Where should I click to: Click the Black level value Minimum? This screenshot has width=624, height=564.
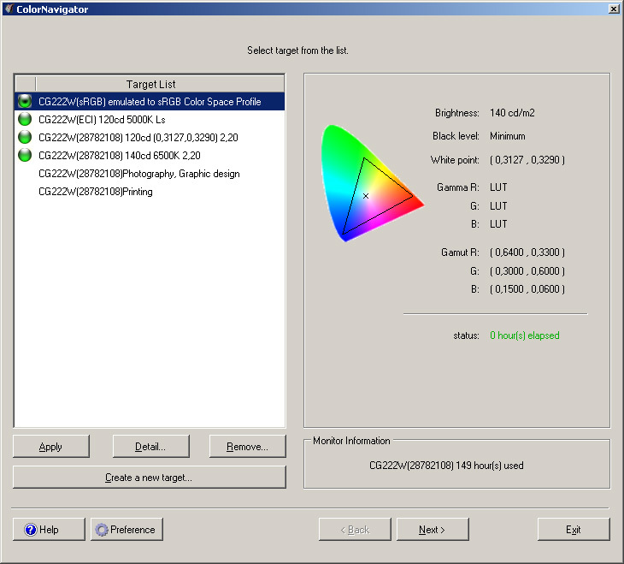click(508, 136)
